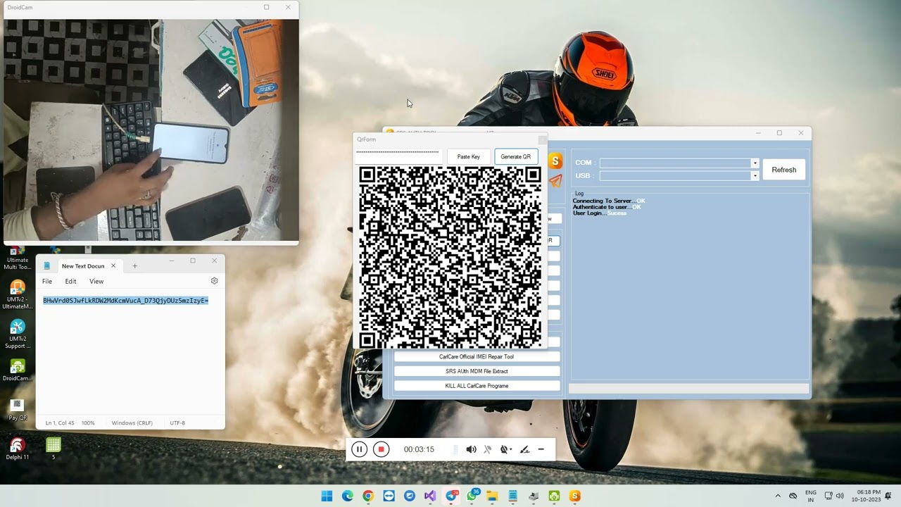
Task: Pause the screen recording
Action: tap(360, 449)
